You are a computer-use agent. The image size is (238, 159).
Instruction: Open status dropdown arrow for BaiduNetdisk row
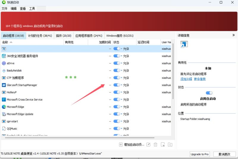point(121,71)
